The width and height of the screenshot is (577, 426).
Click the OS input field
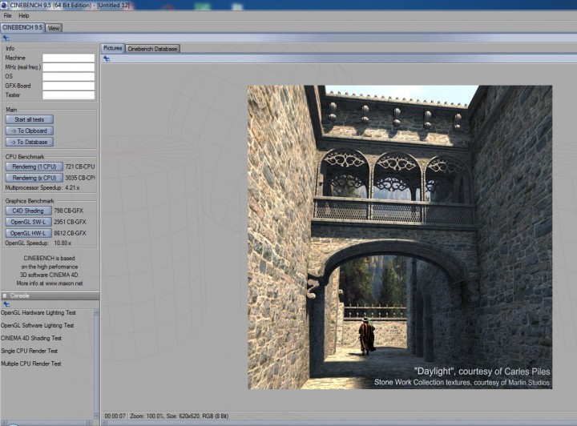pos(68,76)
